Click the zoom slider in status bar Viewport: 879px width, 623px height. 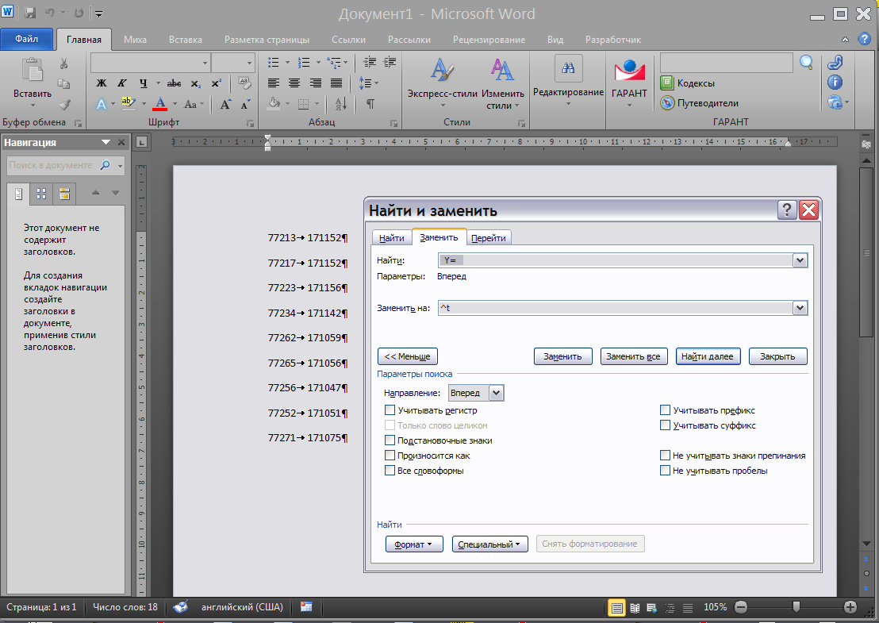[x=796, y=607]
